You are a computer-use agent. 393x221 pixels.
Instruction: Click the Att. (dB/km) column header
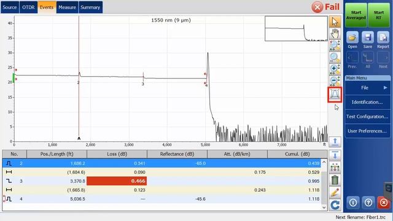click(x=238, y=154)
